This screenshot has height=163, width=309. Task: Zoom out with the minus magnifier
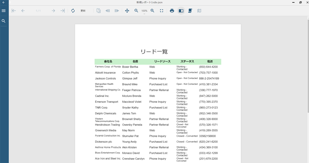click(x=136, y=10)
